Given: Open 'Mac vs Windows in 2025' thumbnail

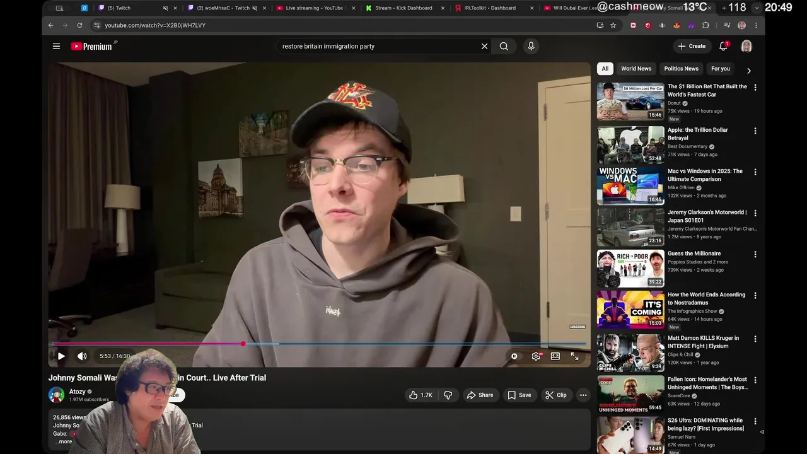Looking at the screenshot, I should coord(630,185).
